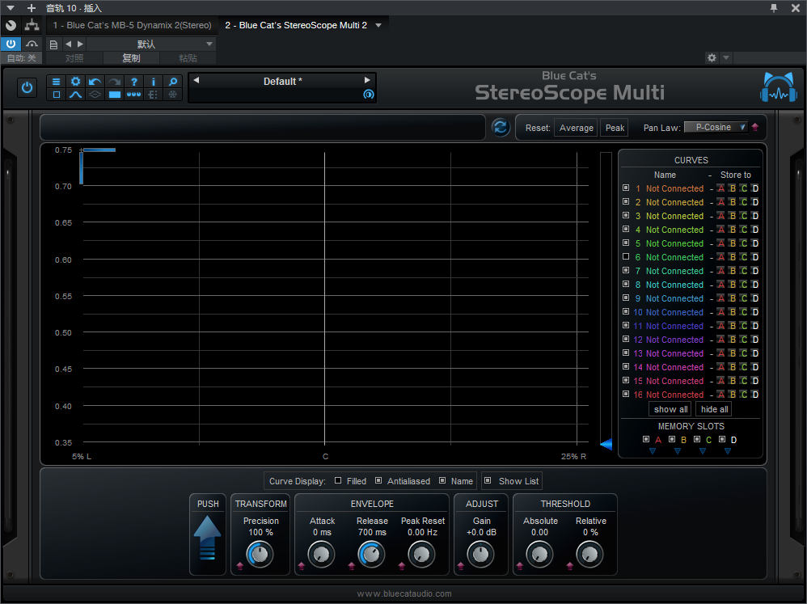Toggle visibility of curve 6
Viewport: 807px width, 604px height.
[626, 256]
